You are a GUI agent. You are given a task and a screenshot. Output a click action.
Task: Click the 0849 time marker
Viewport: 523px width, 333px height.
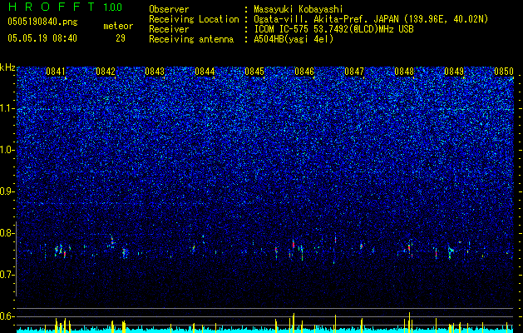click(454, 72)
